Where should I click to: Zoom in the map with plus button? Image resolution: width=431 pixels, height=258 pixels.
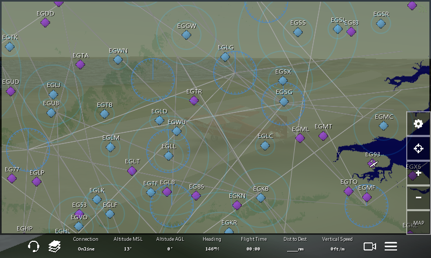tap(419, 173)
